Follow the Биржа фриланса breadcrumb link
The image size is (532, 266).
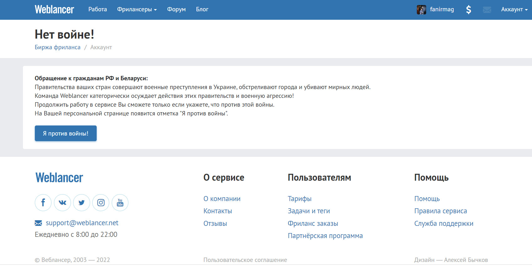click(x=57, y=47)
